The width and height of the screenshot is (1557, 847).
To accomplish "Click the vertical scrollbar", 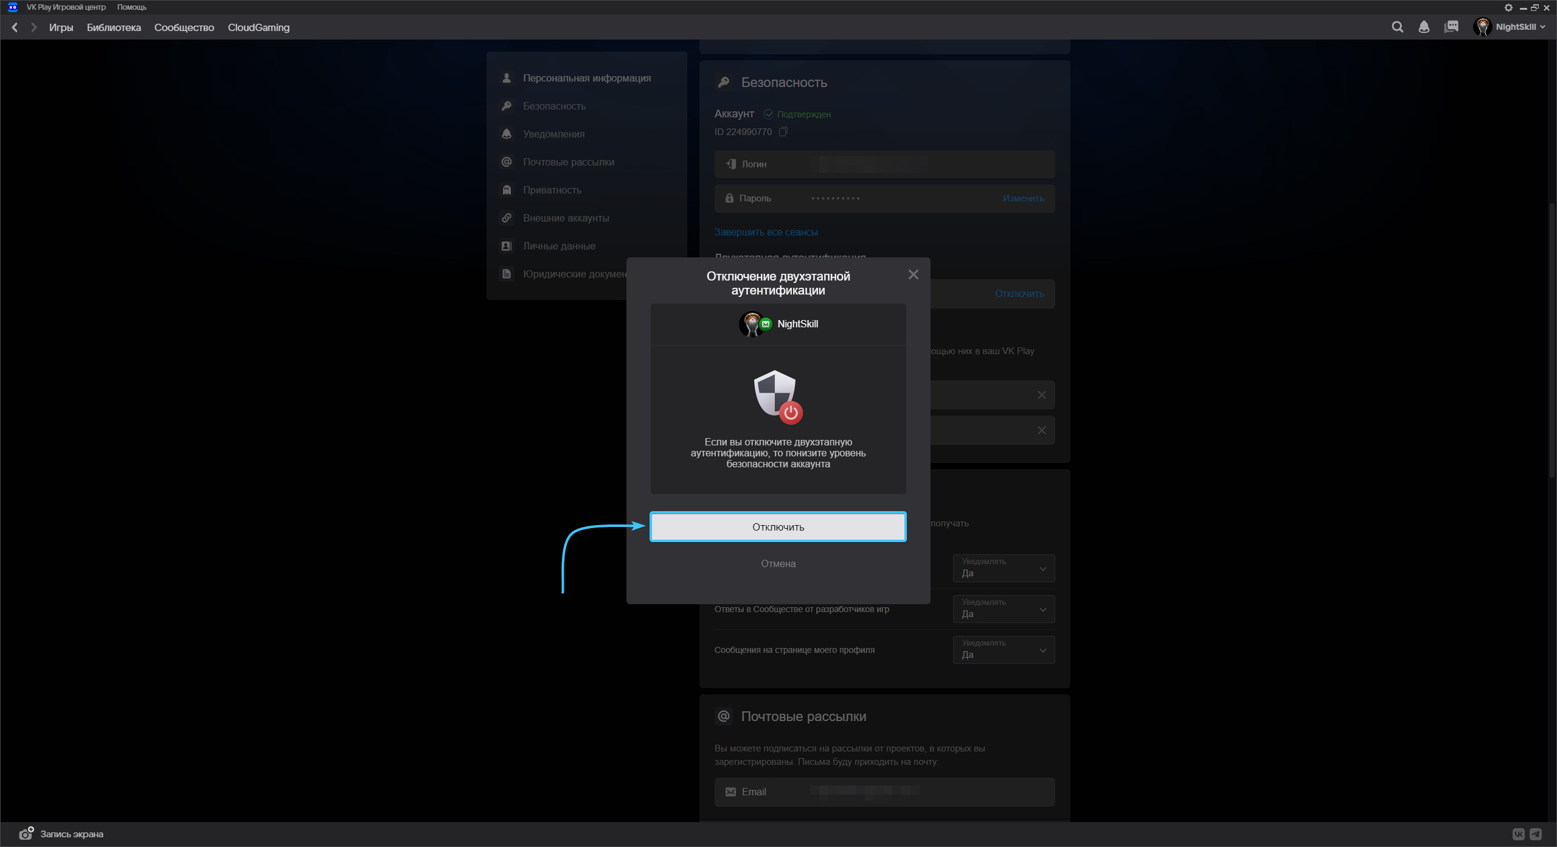I will pyautogui.click(x=1552, y=341).
